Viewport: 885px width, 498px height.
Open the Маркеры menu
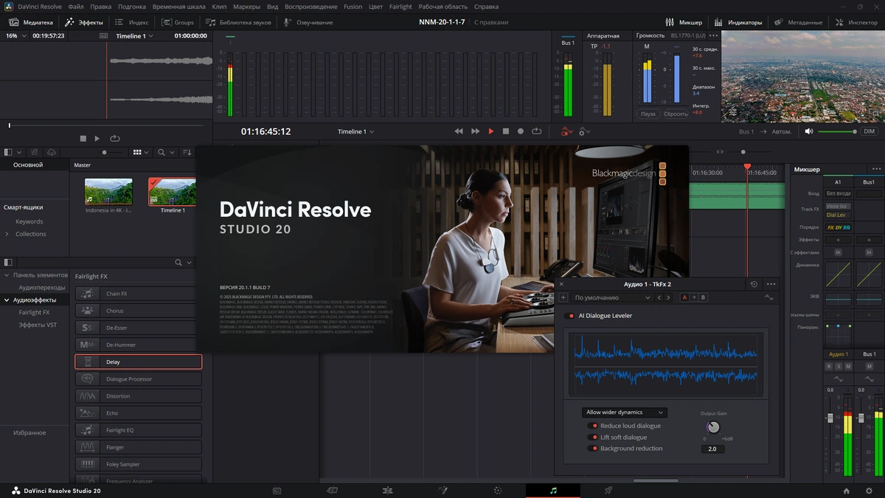point(246,7)
